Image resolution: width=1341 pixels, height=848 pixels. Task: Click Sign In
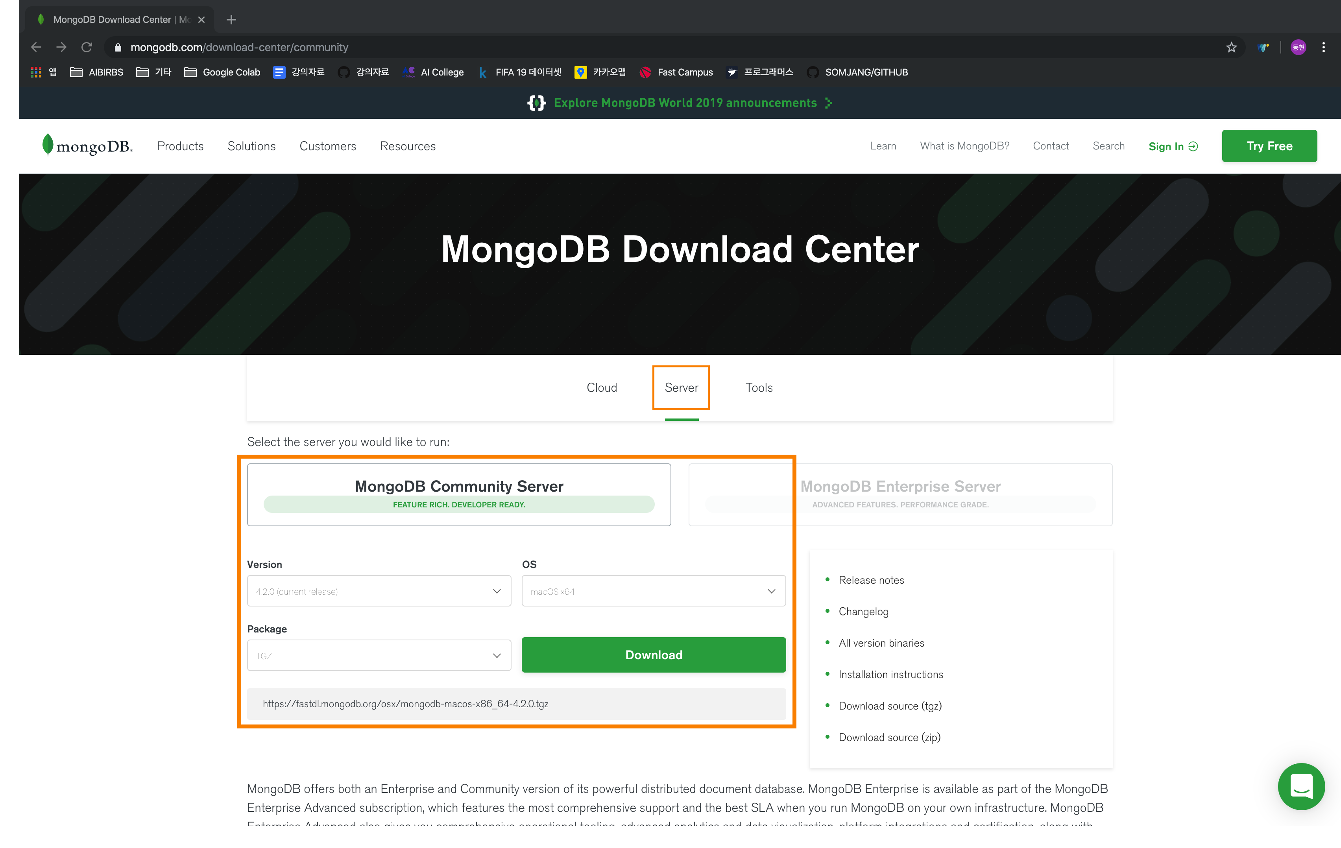1173,146
